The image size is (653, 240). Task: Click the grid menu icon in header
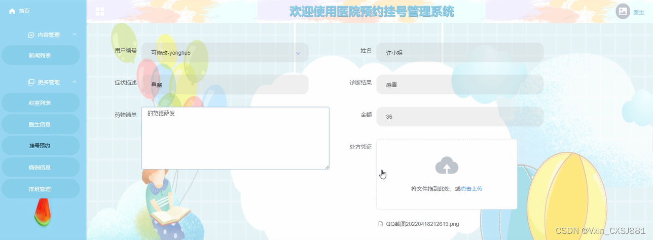100,12
